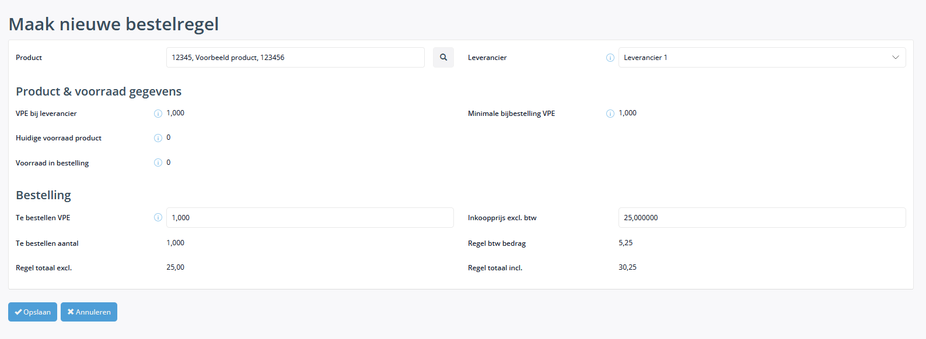This screenshot has height=339, width=926.
Task: Click the Product & voorraad gegevens heading
Action: tap(99, 91)
